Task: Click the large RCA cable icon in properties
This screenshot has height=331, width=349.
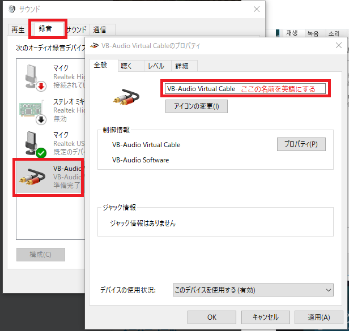Action: (x=126, y=97)
